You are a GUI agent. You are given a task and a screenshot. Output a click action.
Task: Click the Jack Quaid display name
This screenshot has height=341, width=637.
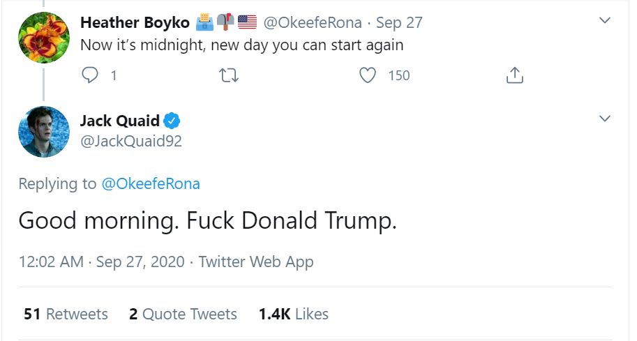click(119, 120)
